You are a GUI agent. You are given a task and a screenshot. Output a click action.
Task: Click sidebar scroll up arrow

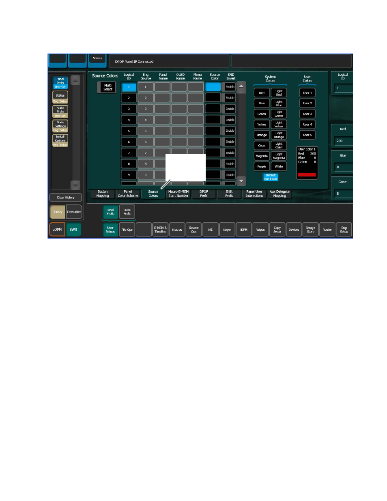(x=75, y=80)
